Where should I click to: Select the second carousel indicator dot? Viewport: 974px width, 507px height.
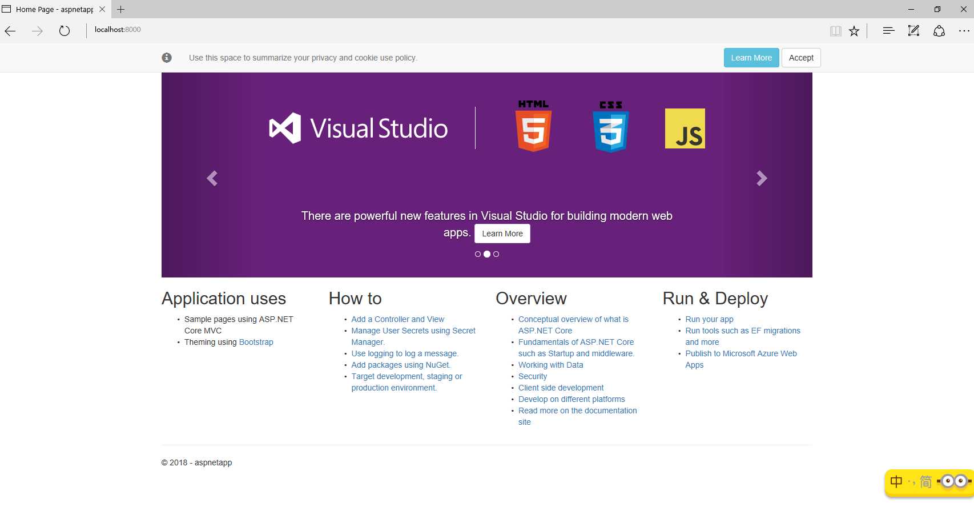(x=487, y=254)
